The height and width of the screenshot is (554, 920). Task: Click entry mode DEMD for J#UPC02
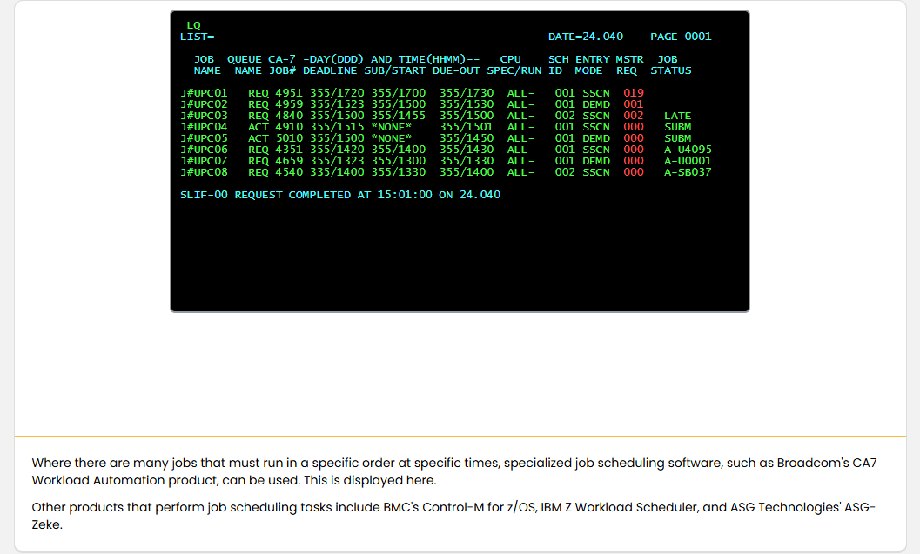pos(596,104)
